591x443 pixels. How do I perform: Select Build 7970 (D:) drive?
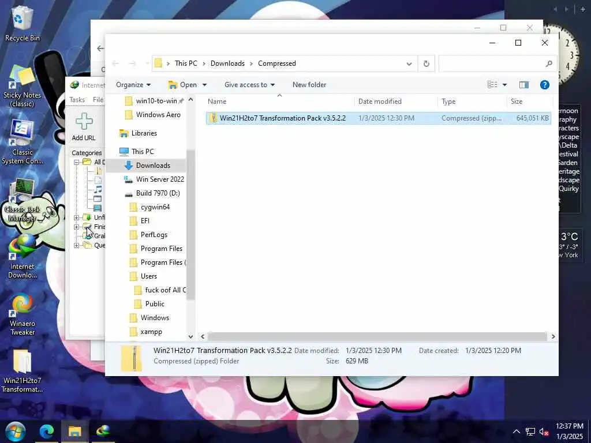152,193
